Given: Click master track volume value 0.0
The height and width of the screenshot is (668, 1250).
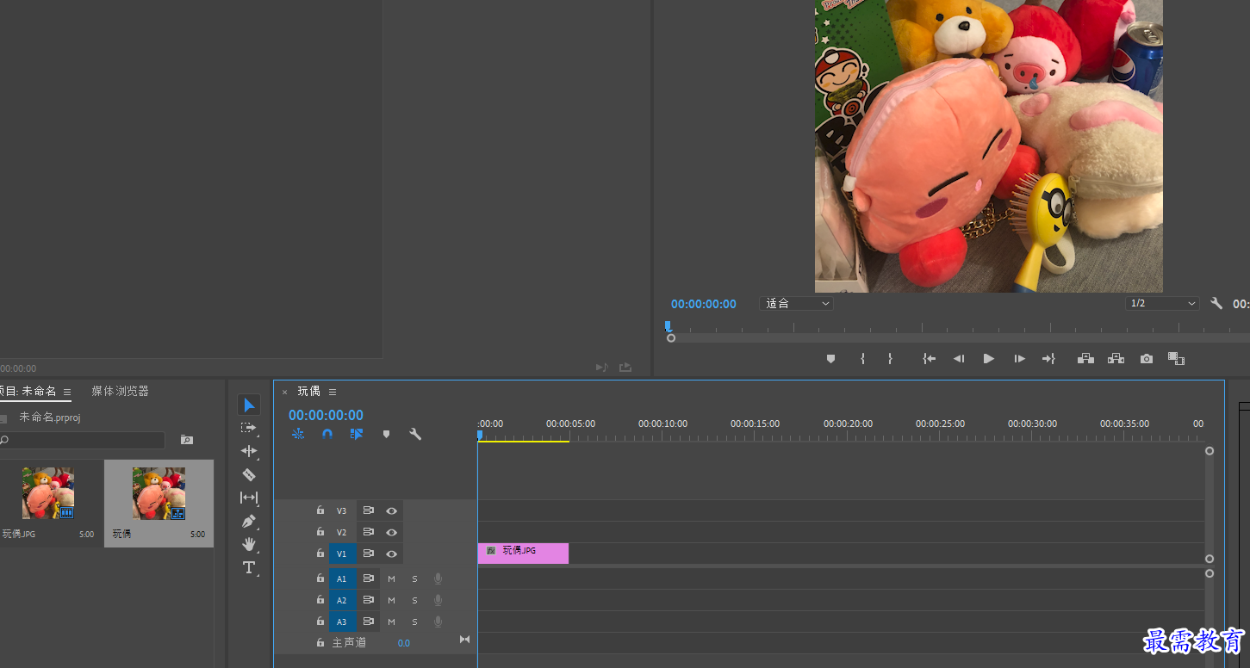Looking at the screenshot, I should [404, 643].
